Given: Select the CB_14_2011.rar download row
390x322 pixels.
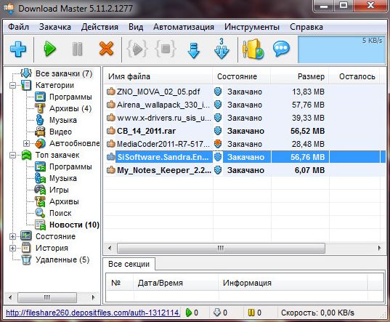Looking at the screenshot, I should pos(245,131).
